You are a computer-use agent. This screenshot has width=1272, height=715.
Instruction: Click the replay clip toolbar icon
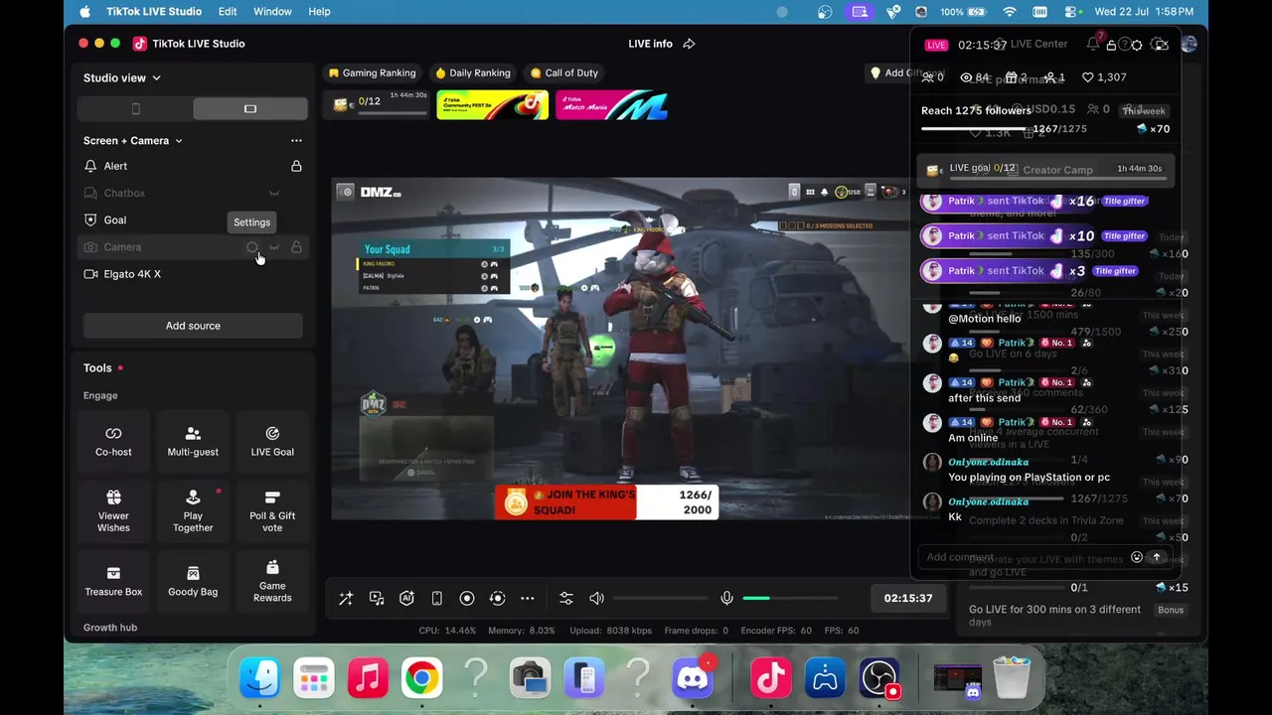click(498, 598)
